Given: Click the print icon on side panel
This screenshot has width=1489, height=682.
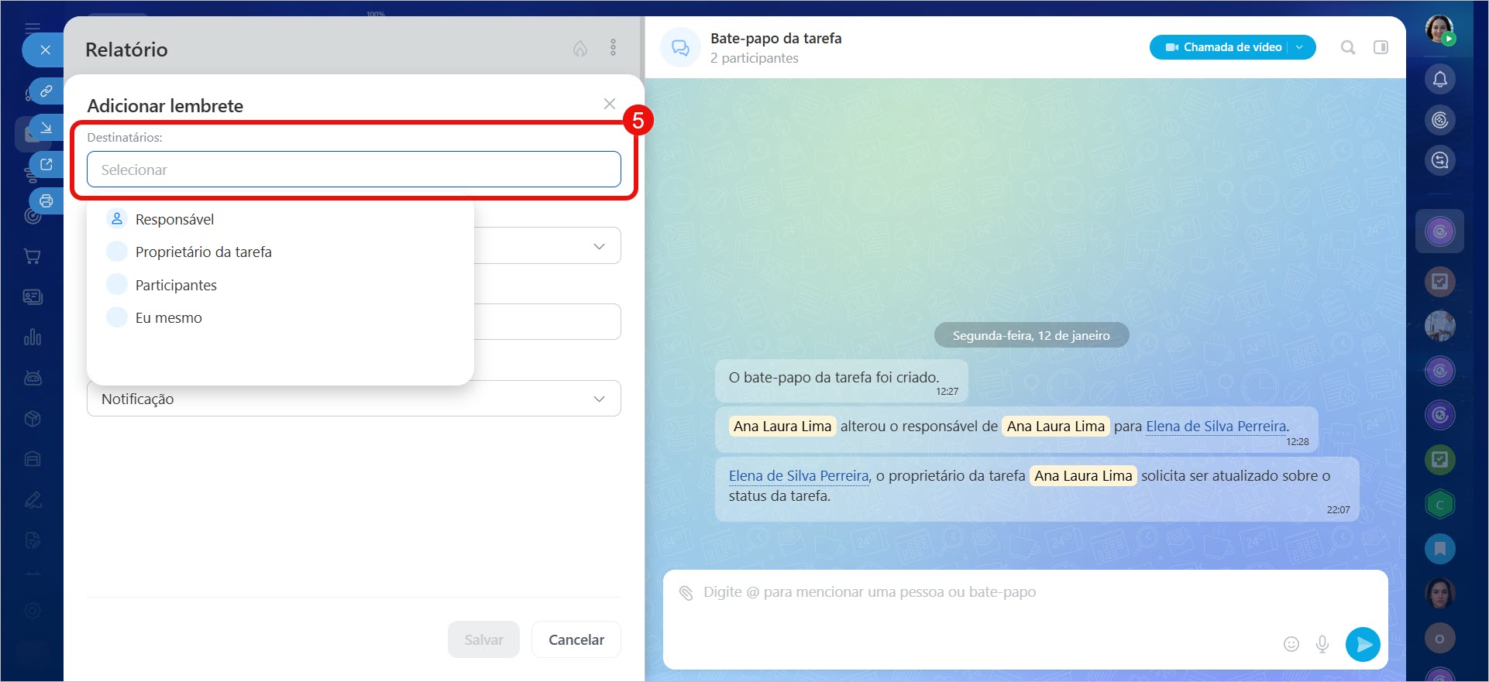Looking at the screenshot, I should tap(46, 201).
